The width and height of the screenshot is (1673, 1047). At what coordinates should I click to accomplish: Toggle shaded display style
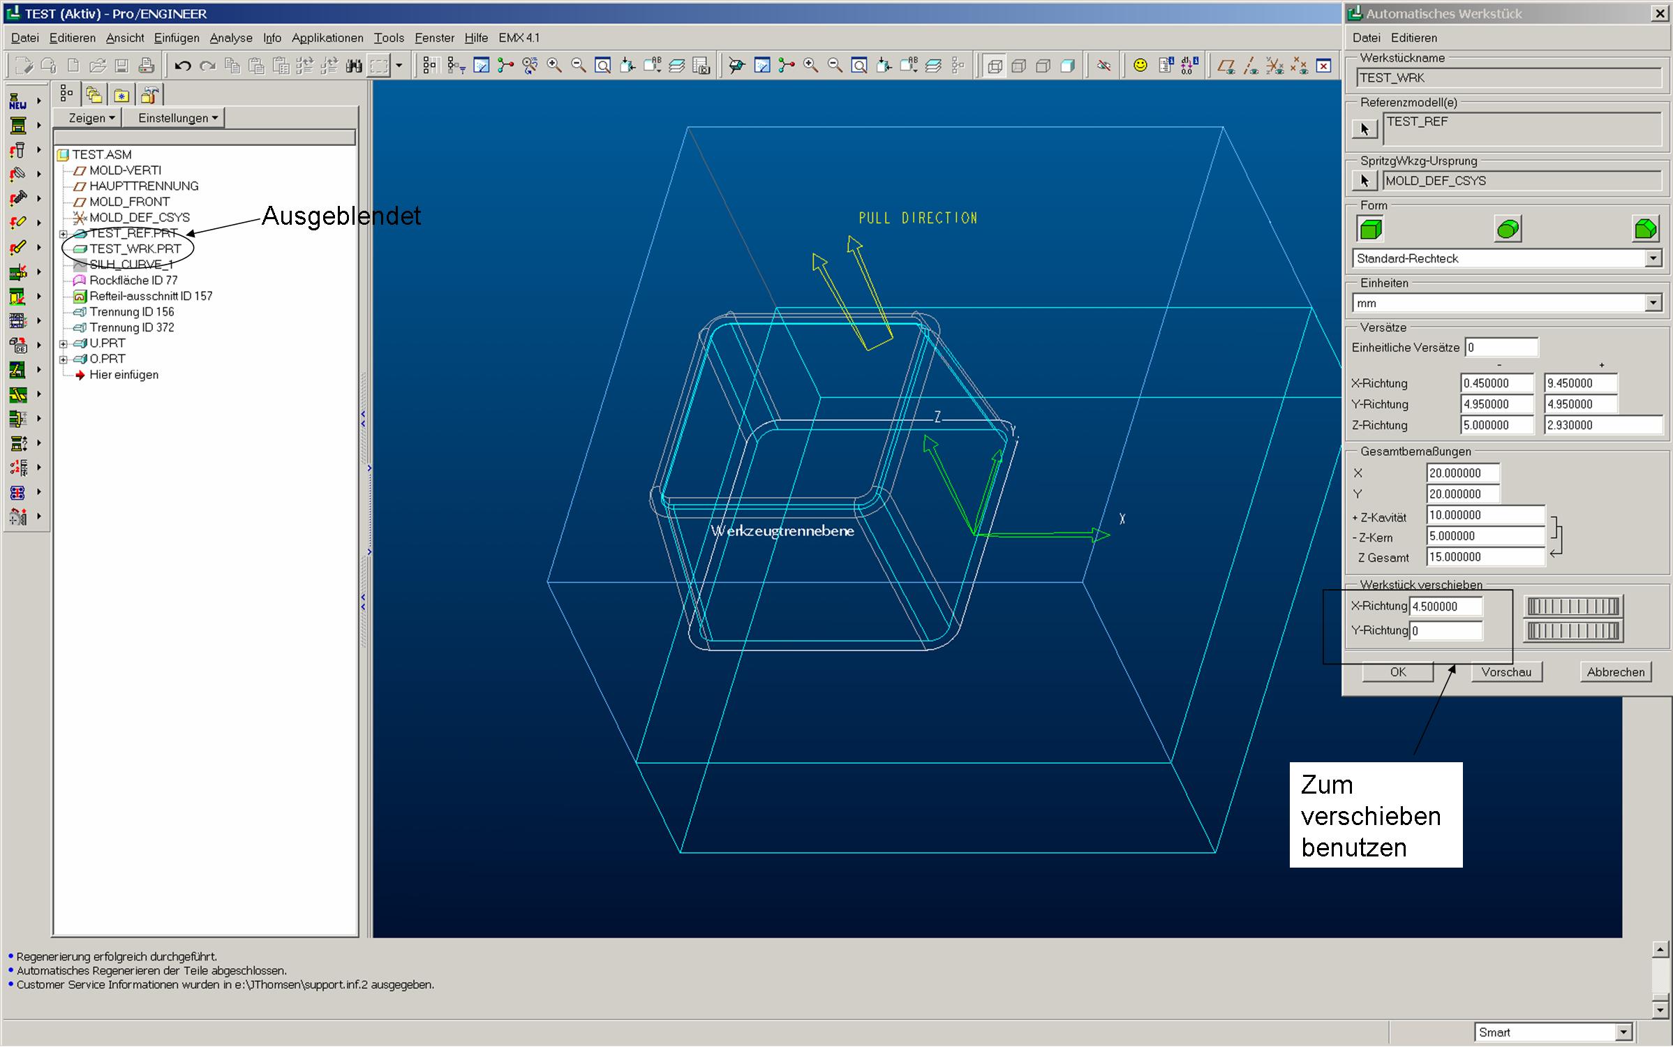tap(1068, 66)
